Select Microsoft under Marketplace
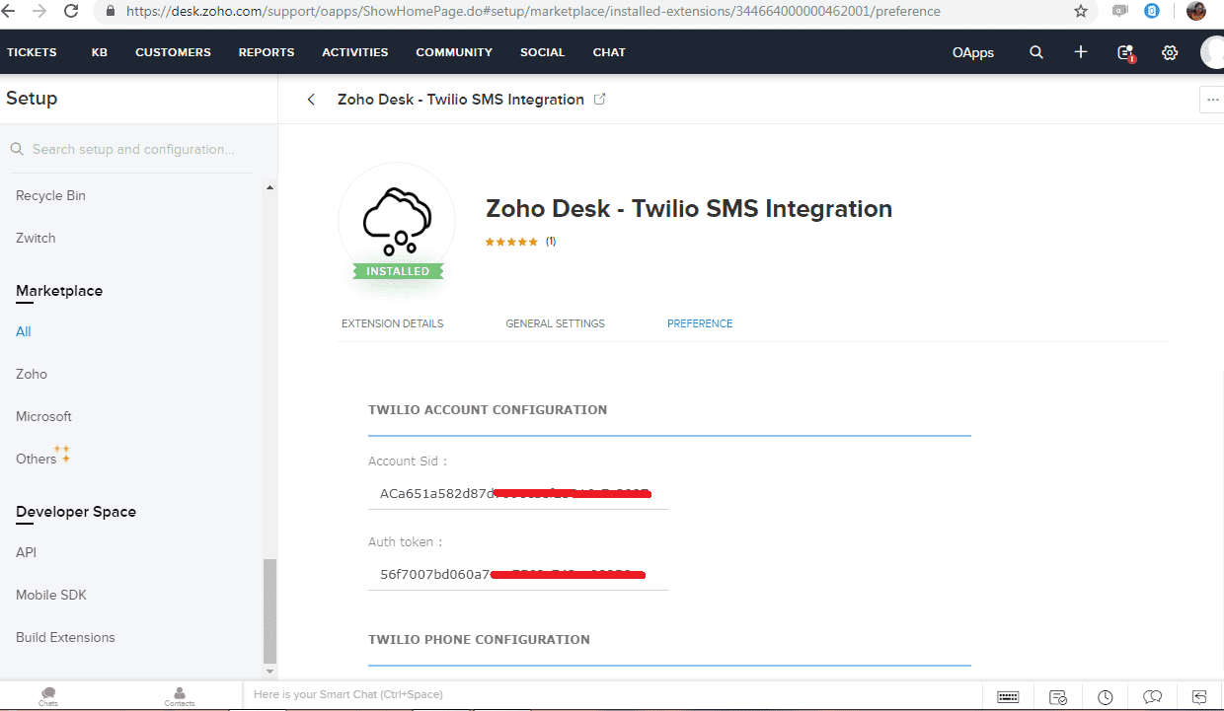The image size is (1224, 711). tap(43, 416)
